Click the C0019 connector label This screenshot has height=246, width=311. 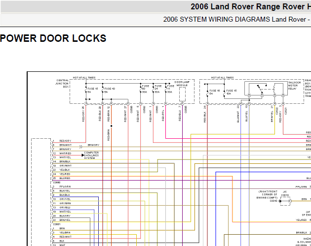[x=273, y=201]
